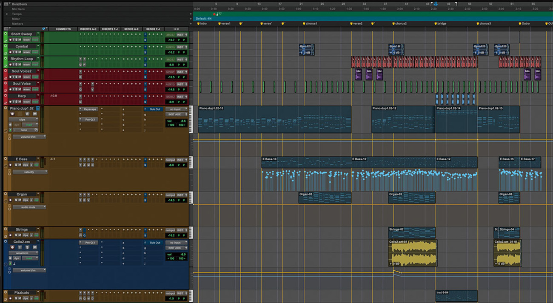The width and height of the screenshot is (553, 303).
Task: Mute the Short Sweep track
Action: point(19,40)
